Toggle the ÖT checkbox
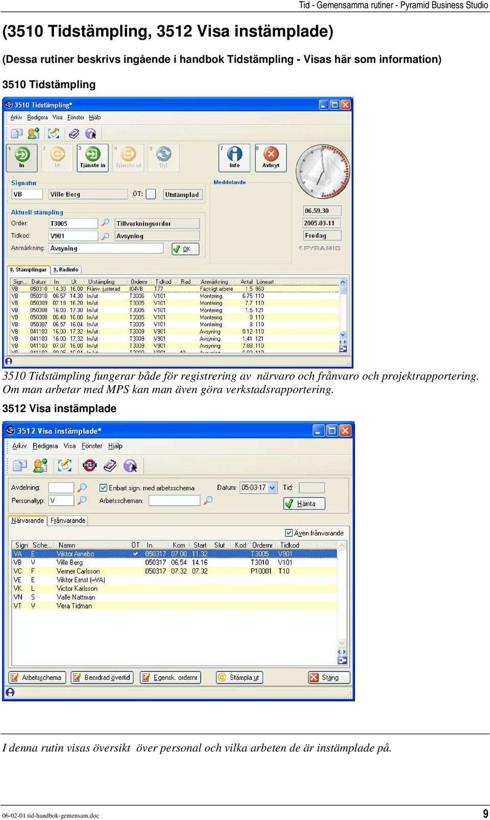 (151, 194)
